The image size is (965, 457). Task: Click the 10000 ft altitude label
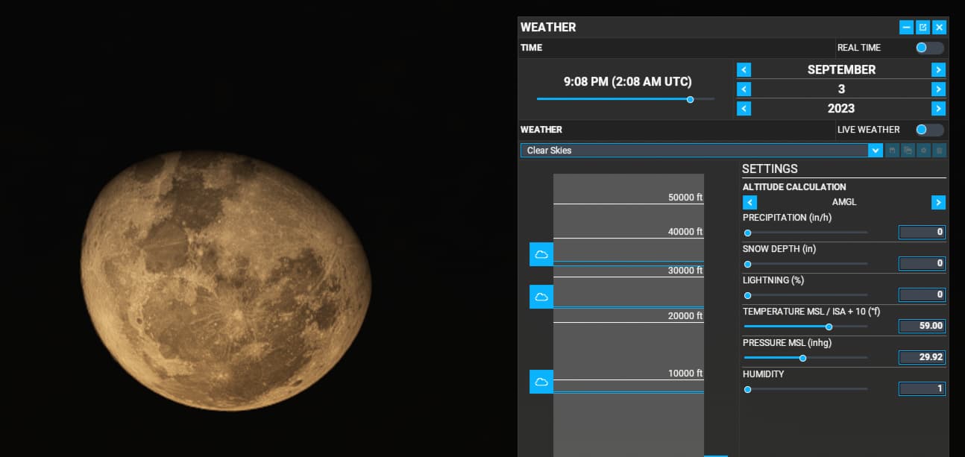(x=685, y=374)
